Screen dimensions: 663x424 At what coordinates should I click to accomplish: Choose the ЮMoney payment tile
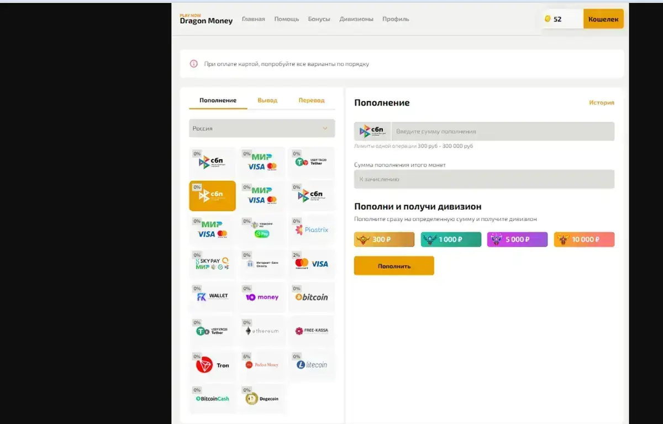tap(263, 297)
